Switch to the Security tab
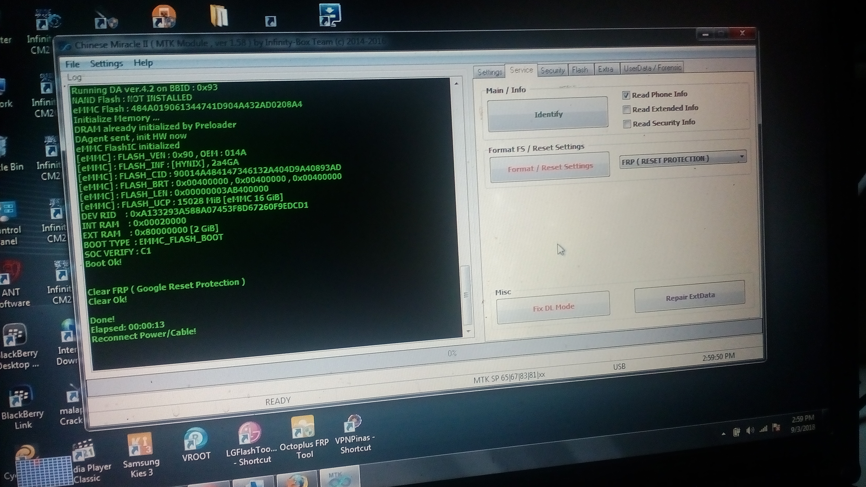The image size is (866, 487). pyautogui.click(x=552, y=71)
